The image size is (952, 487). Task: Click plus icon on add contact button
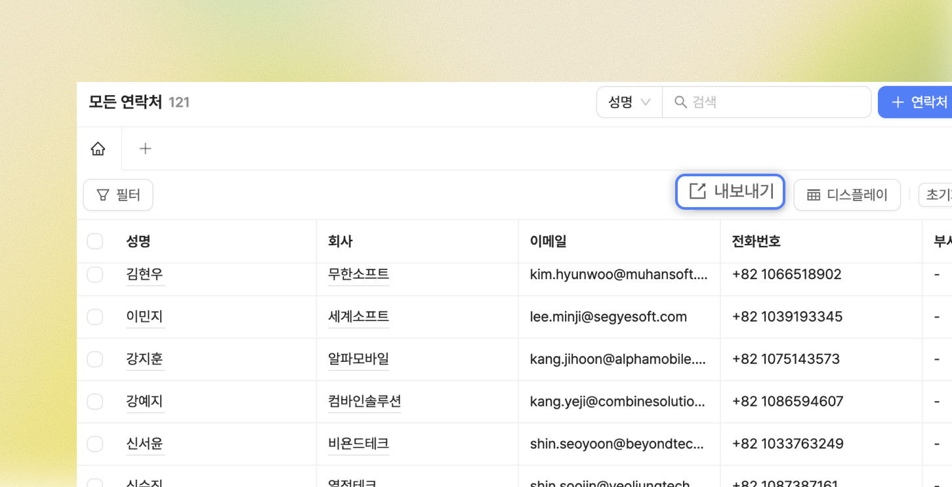[898, 102]
